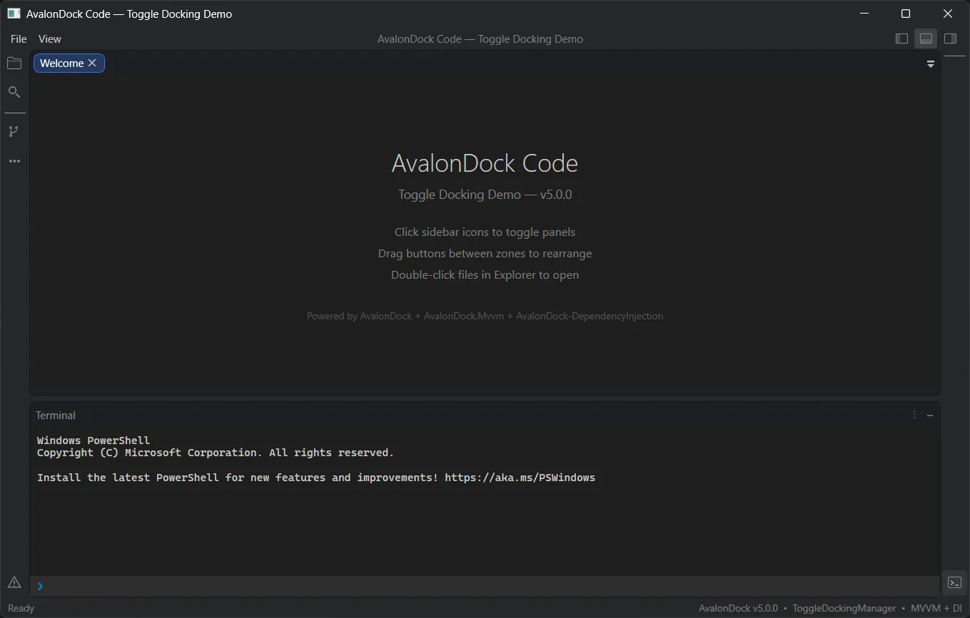Click the AvalonDock Code heading
The image size is (970, 618).
click(x=485, y=163)
